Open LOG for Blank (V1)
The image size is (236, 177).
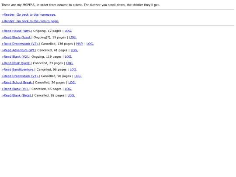(x=68, y=89)
